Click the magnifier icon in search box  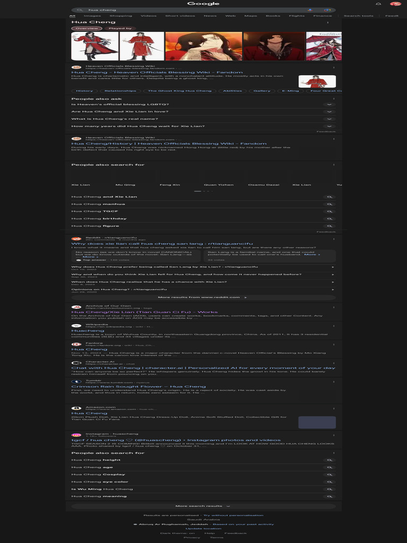[79, 10]
